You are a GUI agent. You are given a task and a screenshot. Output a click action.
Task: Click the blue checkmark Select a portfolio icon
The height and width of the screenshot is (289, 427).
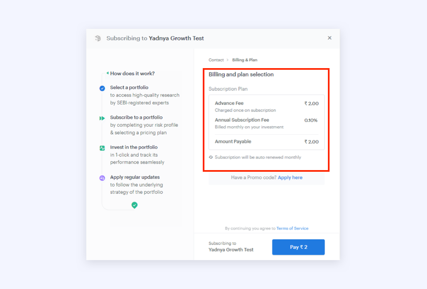pyautogui.click(x=102, y=88)
